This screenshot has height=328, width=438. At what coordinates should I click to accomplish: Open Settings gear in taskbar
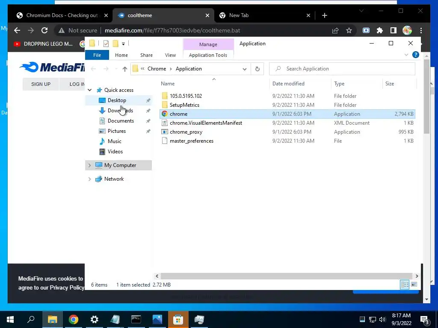95,319
